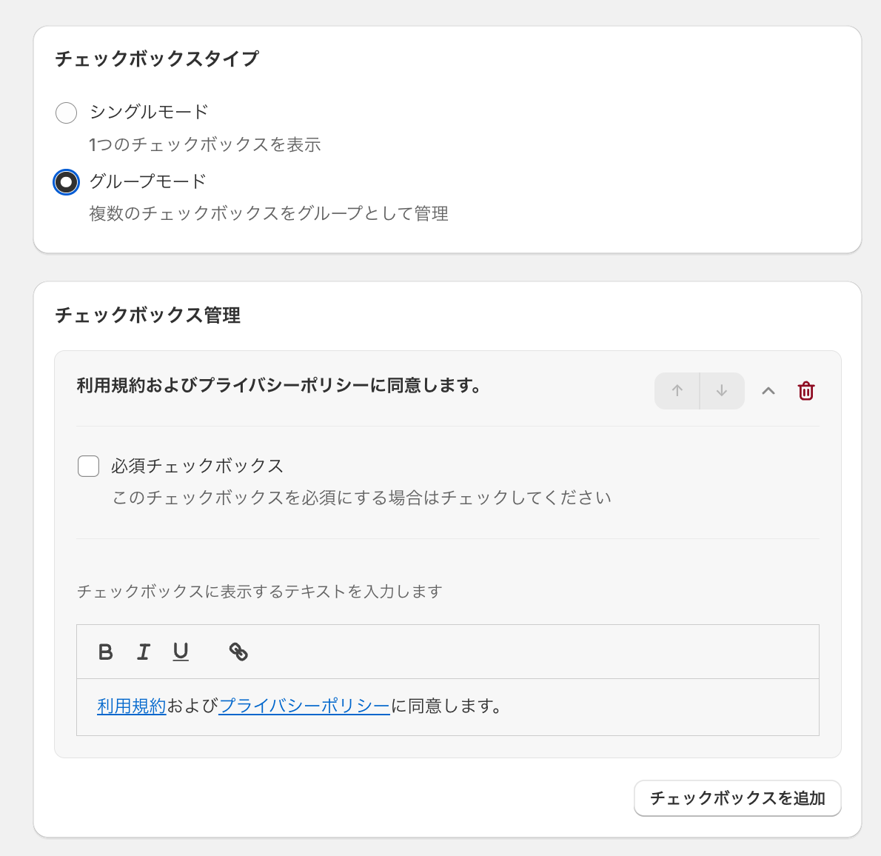The width and height of the screenshot is (881, 856).
Task: Toggle italic text formatting
Action: pos(144,652)
